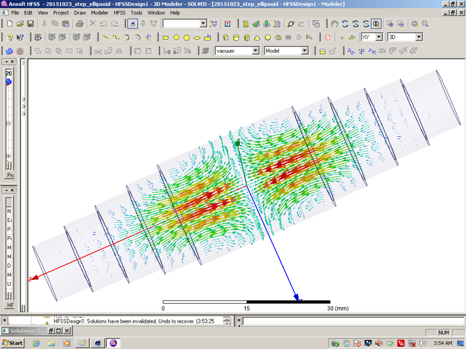Click the Save file icon

pyautogui.click(x=30, y=24)
